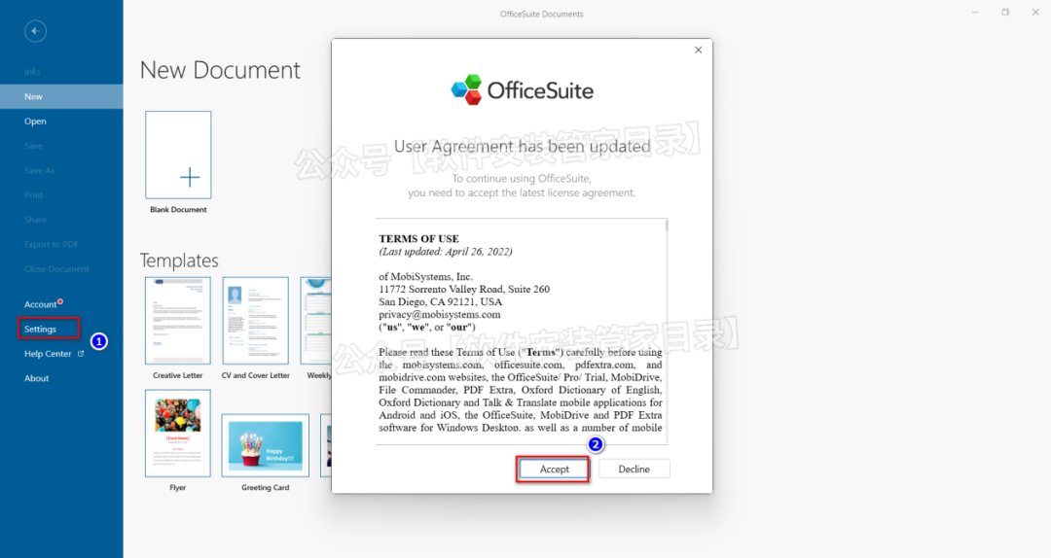Minimize the OfficeSuite window
The height and width of the screenshot is (558, 1051).
point(975,13)
